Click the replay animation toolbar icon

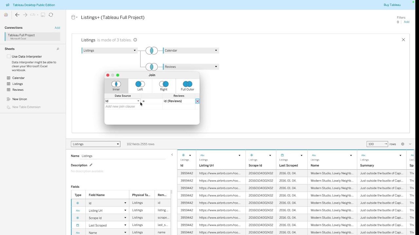coord(33,15)
